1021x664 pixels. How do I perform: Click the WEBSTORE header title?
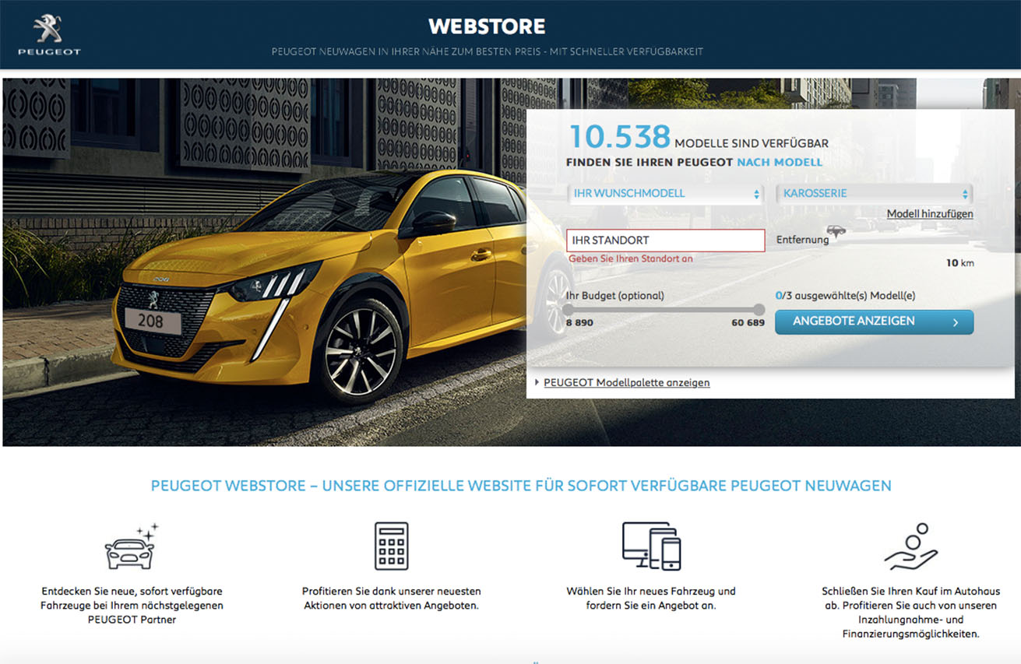click(487, 26)
